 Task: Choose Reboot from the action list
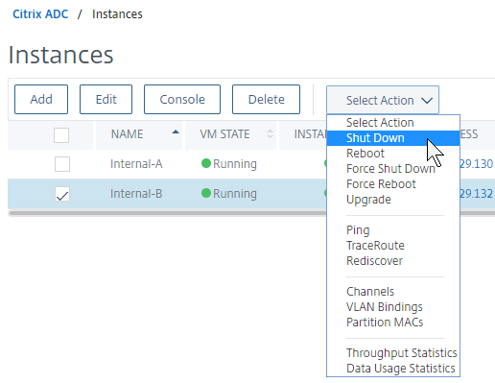[x=365, y=154]
